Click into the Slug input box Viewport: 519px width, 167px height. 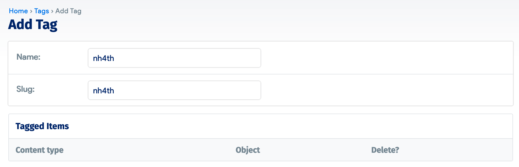[x=174, y=91]
